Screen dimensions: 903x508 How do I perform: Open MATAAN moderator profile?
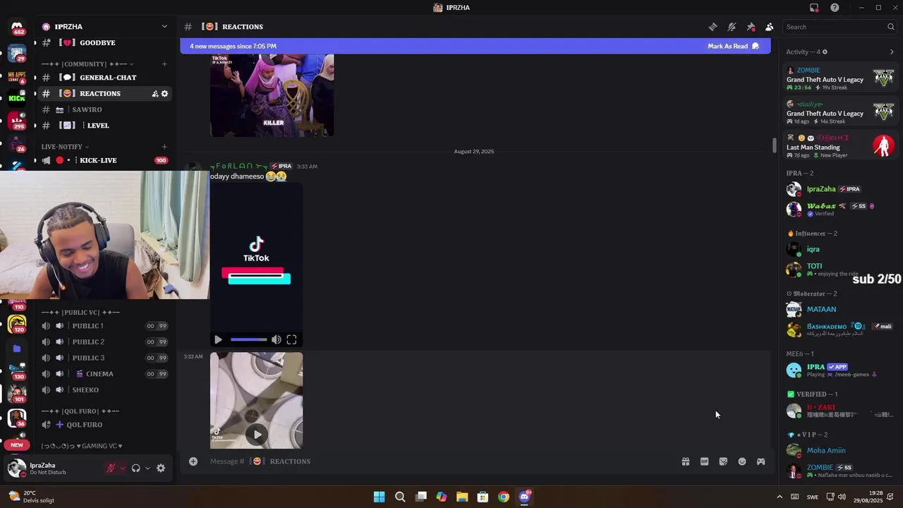(x=841, y=309)
